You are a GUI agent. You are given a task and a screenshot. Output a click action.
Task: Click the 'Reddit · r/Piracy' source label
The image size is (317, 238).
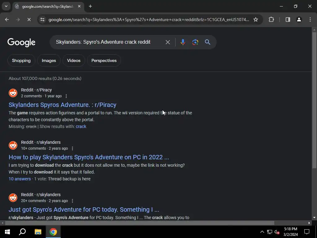tap(37, 90)
